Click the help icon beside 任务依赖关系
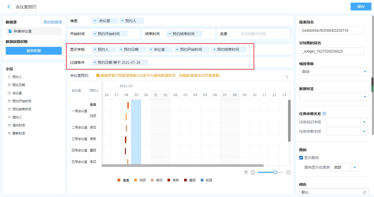This screenshot has width=374, height=197. pos(324,114)
